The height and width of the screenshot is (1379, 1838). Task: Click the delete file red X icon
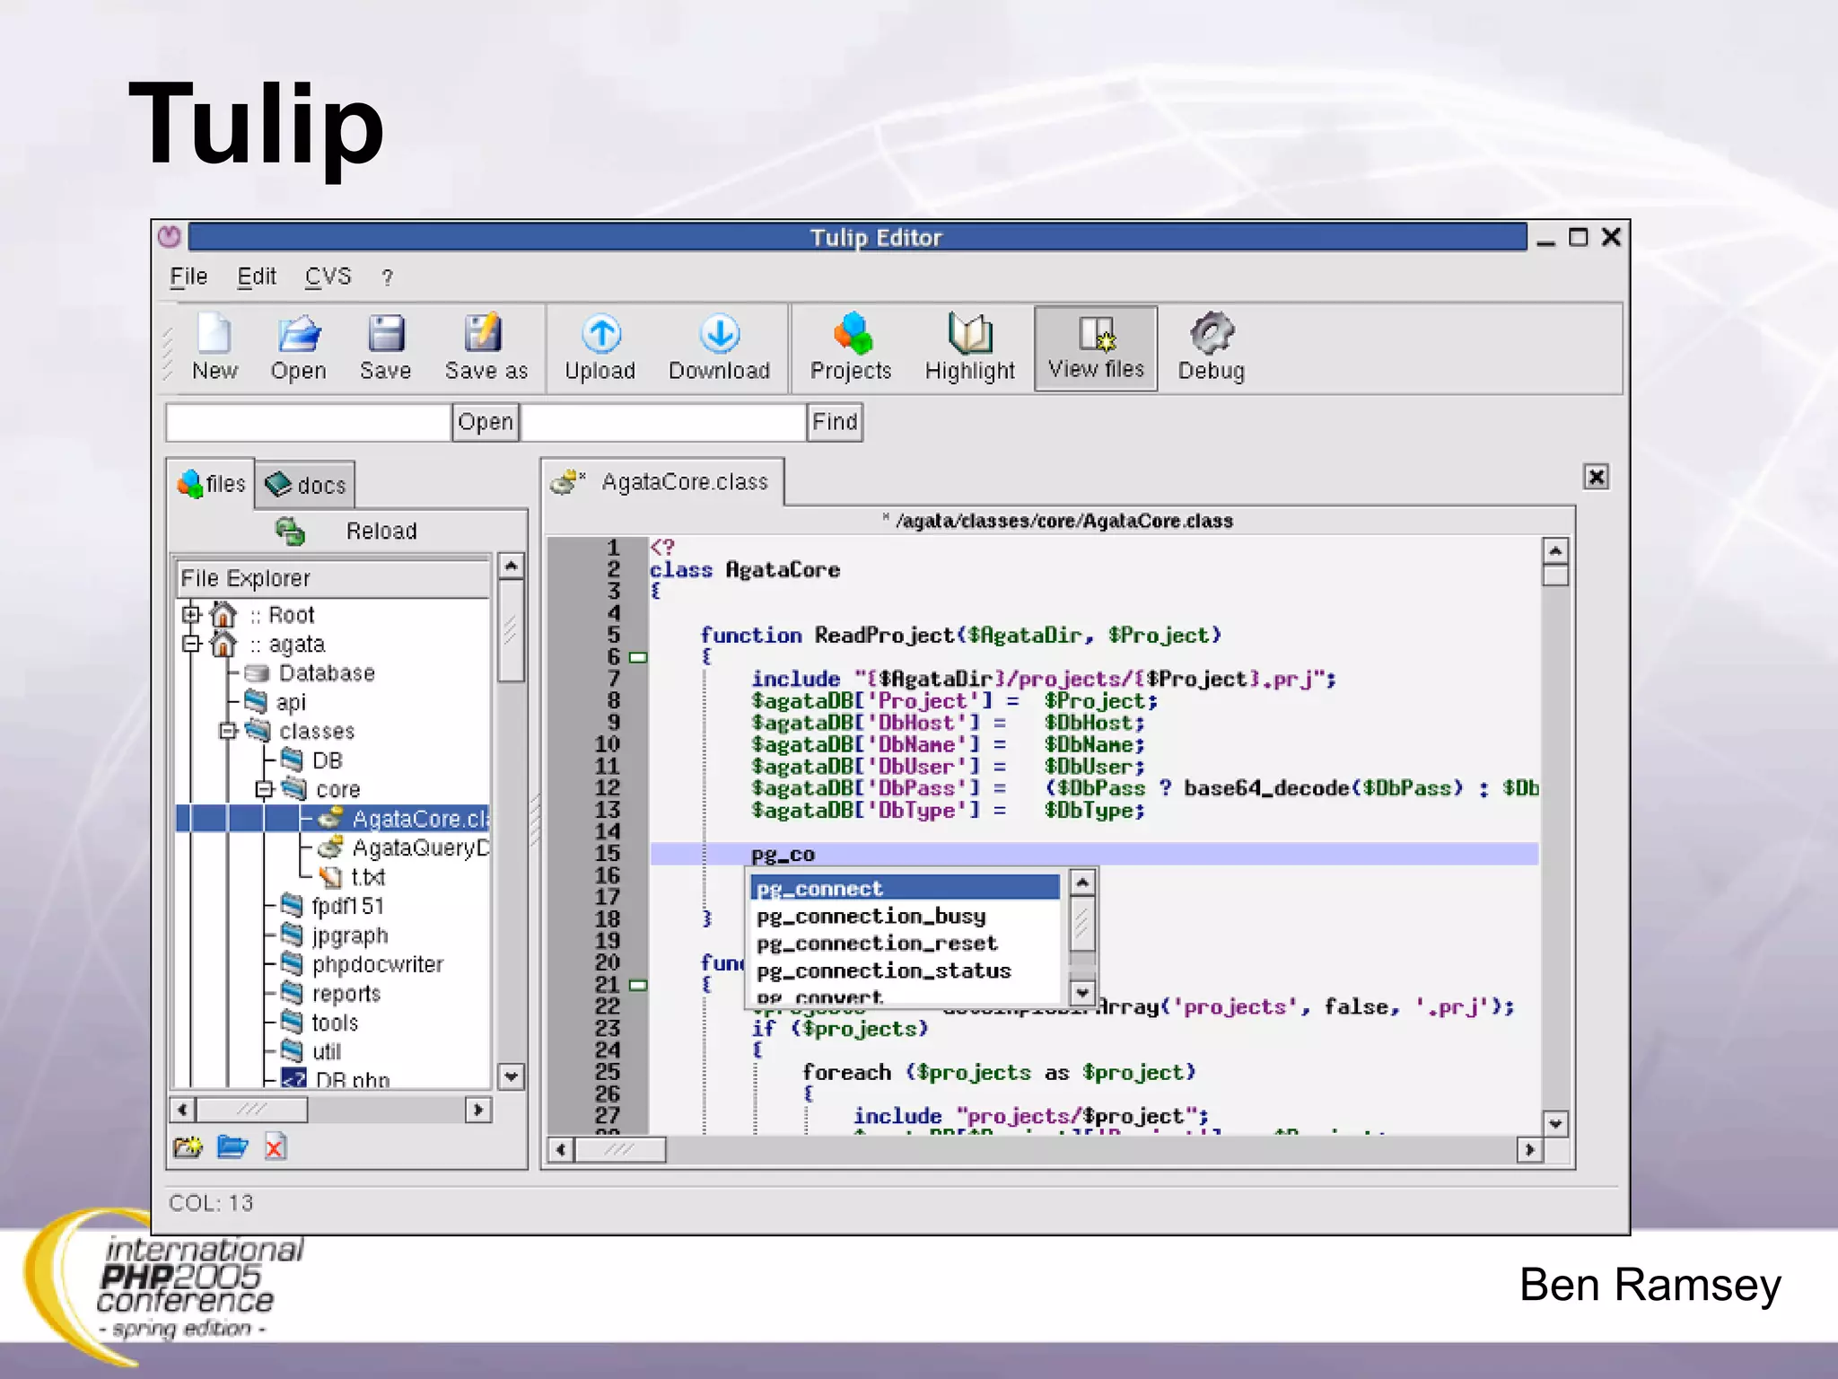(275, 1147)
